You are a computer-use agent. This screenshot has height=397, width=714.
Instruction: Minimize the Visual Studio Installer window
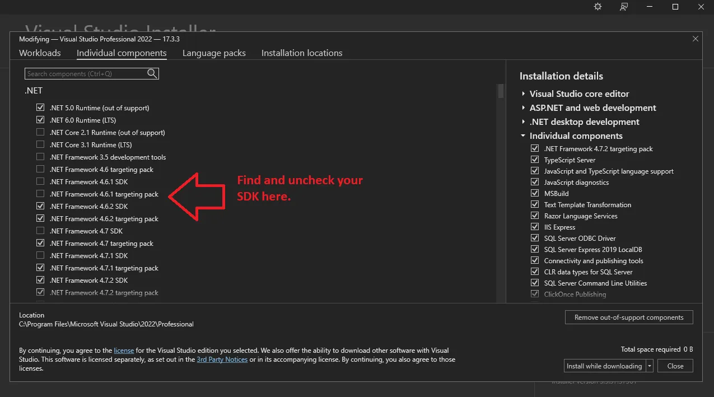pos(650,7)
